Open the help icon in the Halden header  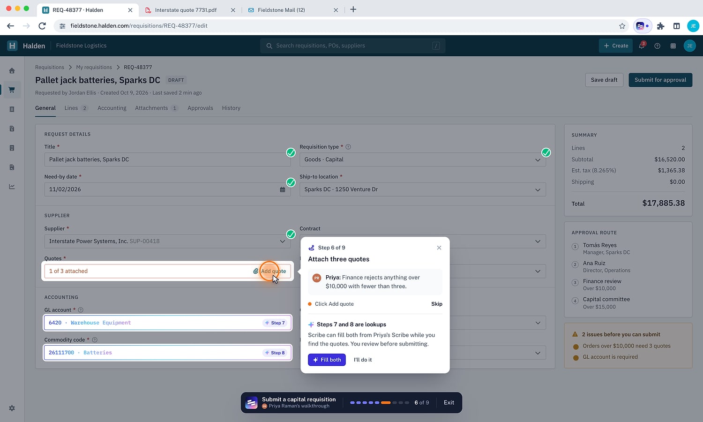657,46
